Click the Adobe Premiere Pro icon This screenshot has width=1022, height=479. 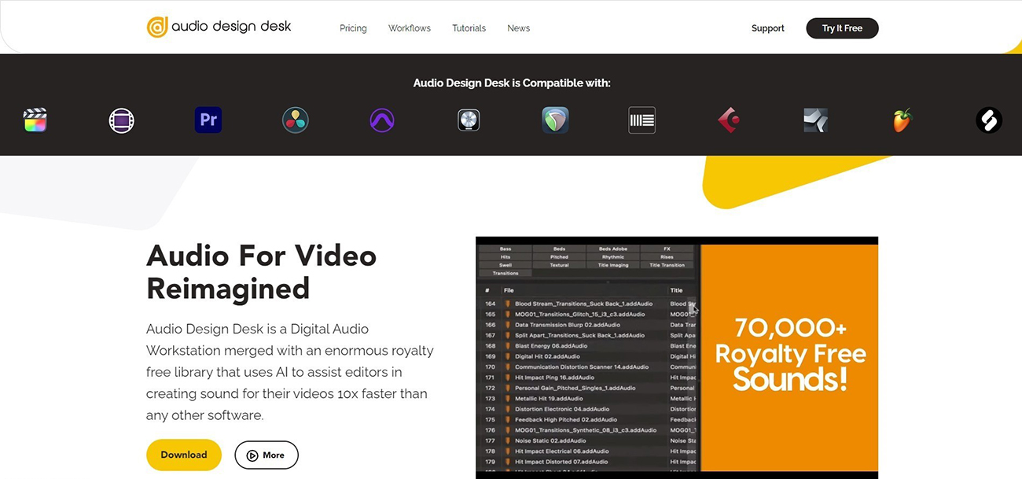coord(208,120)
